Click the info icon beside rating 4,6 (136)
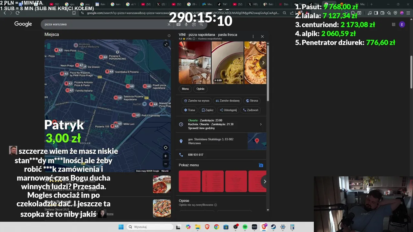Screen dimensions: 413x232 [194, 39]
